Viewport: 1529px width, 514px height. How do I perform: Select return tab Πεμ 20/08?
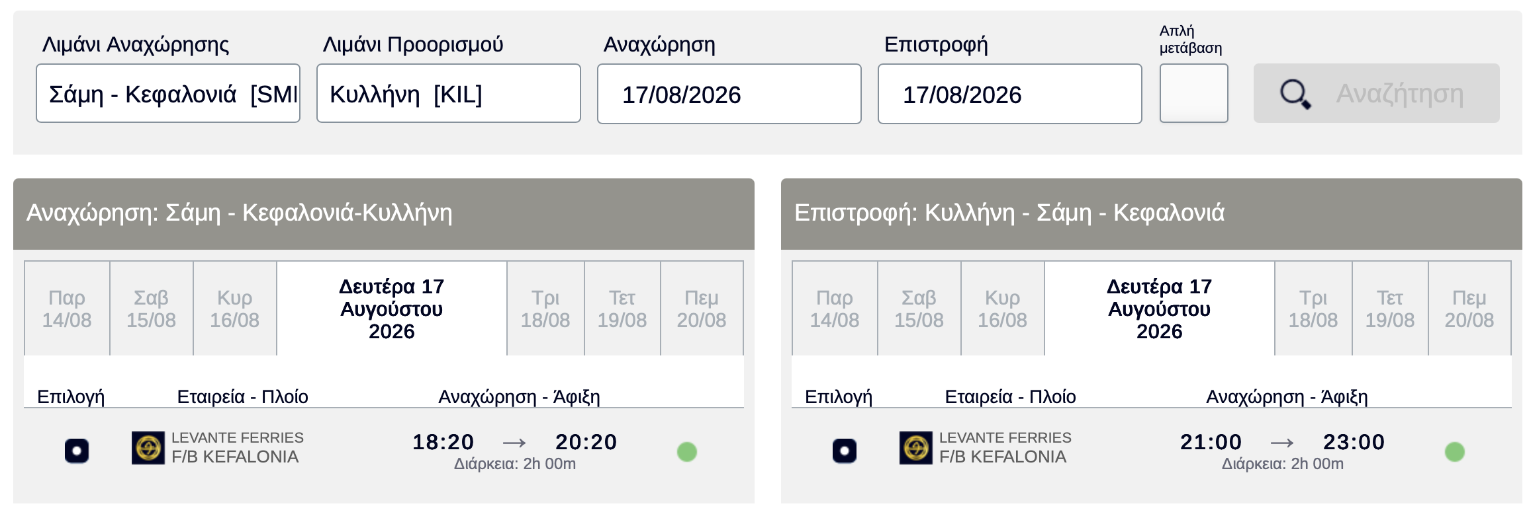(1469, 309)
